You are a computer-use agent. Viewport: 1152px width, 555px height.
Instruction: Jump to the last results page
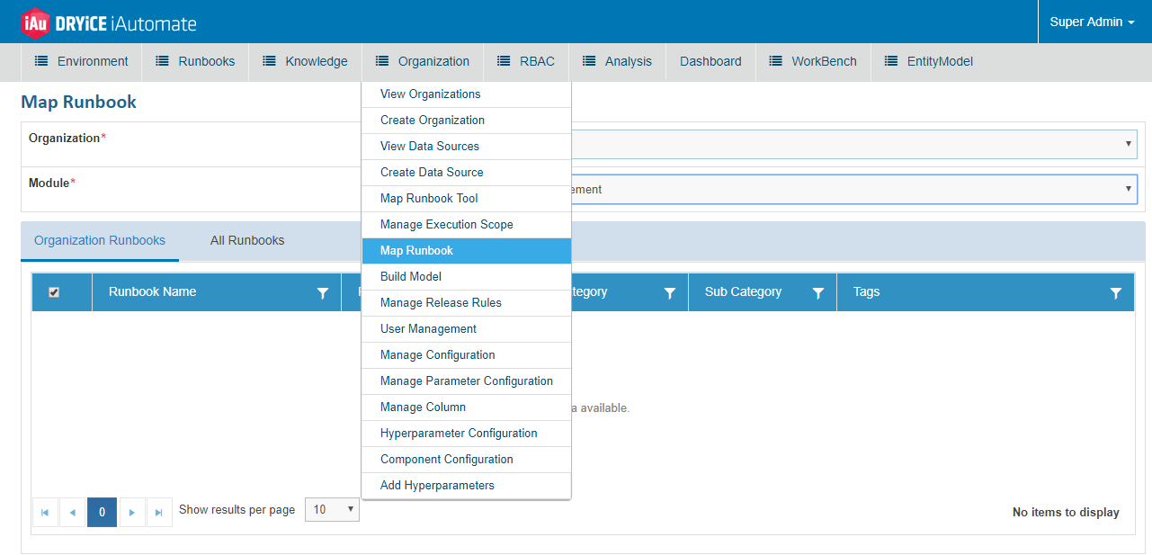159,512
